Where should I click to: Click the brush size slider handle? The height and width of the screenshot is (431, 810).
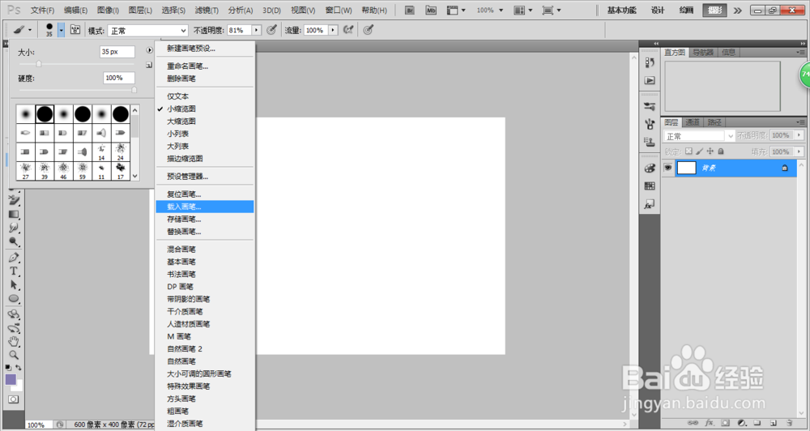pos(39,64)
